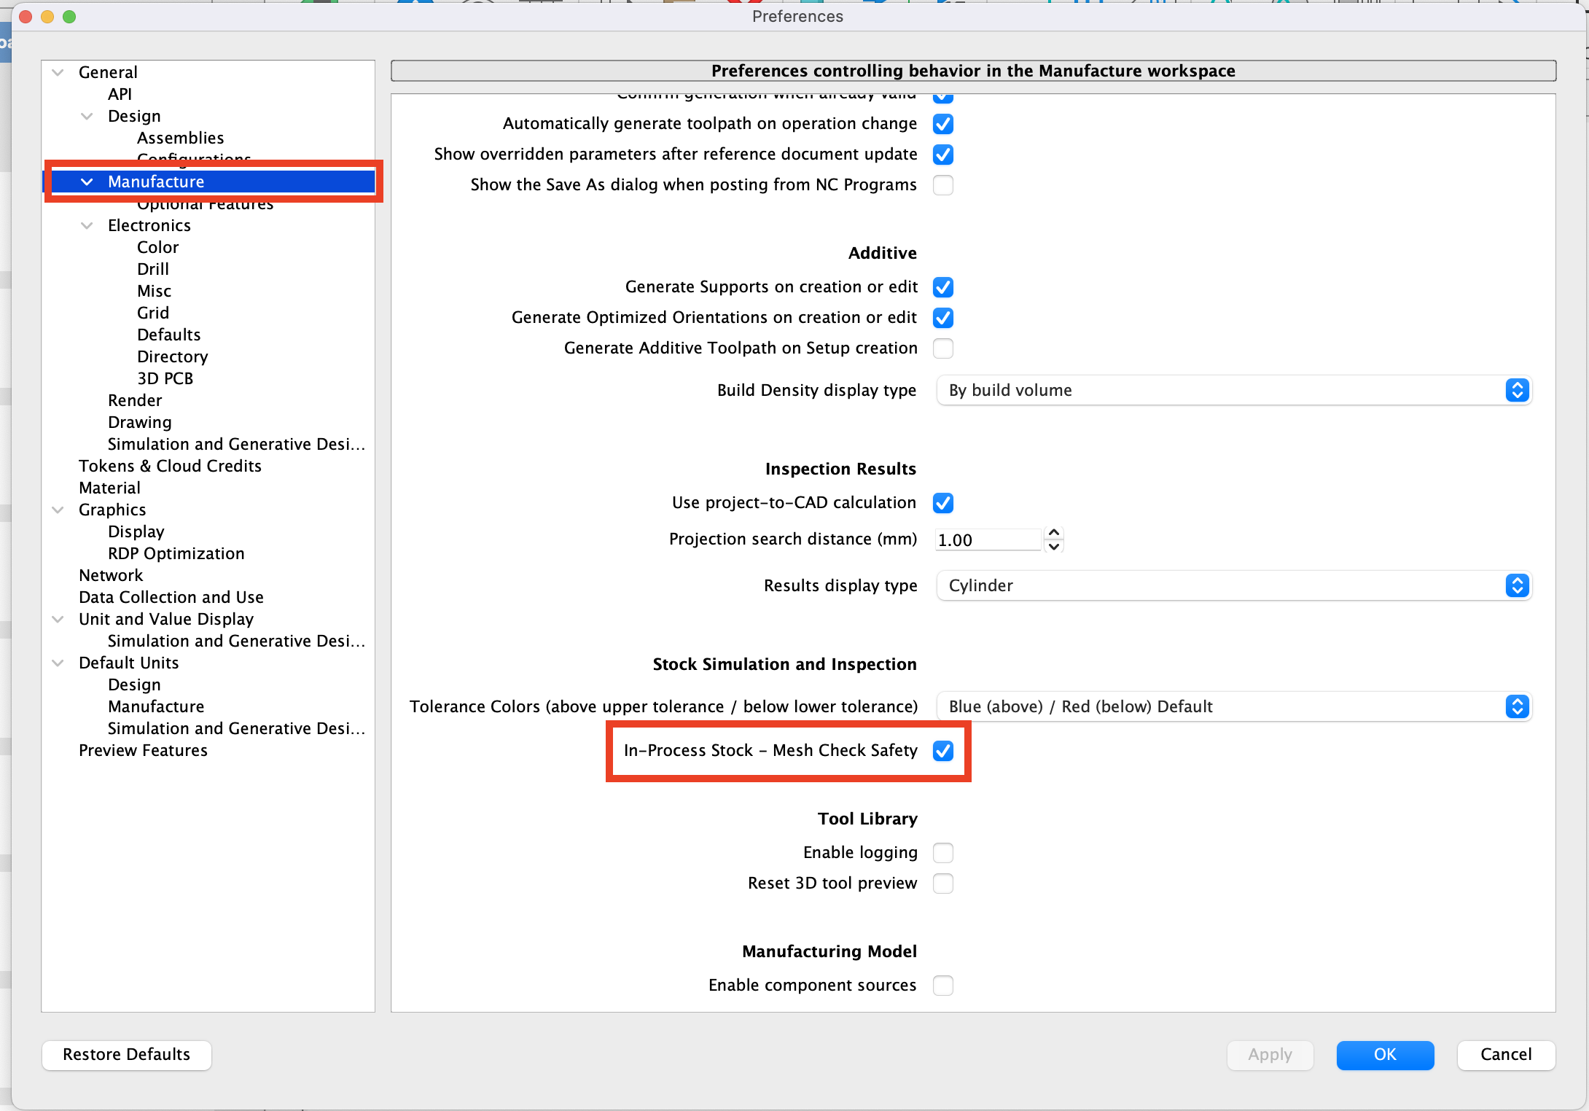Toggle Generate Optimized Orientations checkbox
The width and height of the screenshot is (1589, 1111).
click(943, 318)
